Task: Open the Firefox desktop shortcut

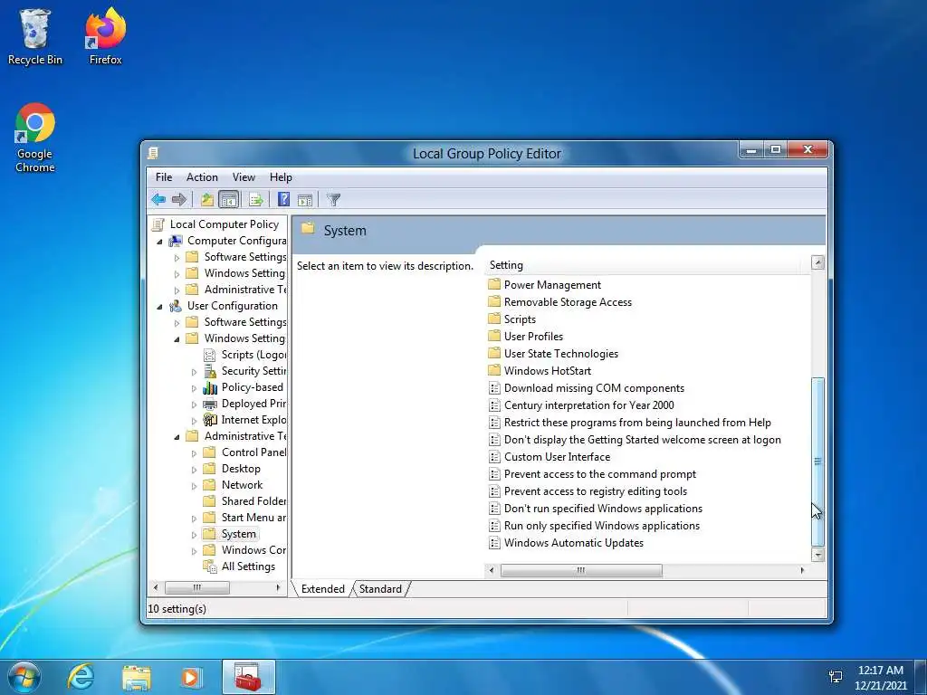Action: point(105,36)
